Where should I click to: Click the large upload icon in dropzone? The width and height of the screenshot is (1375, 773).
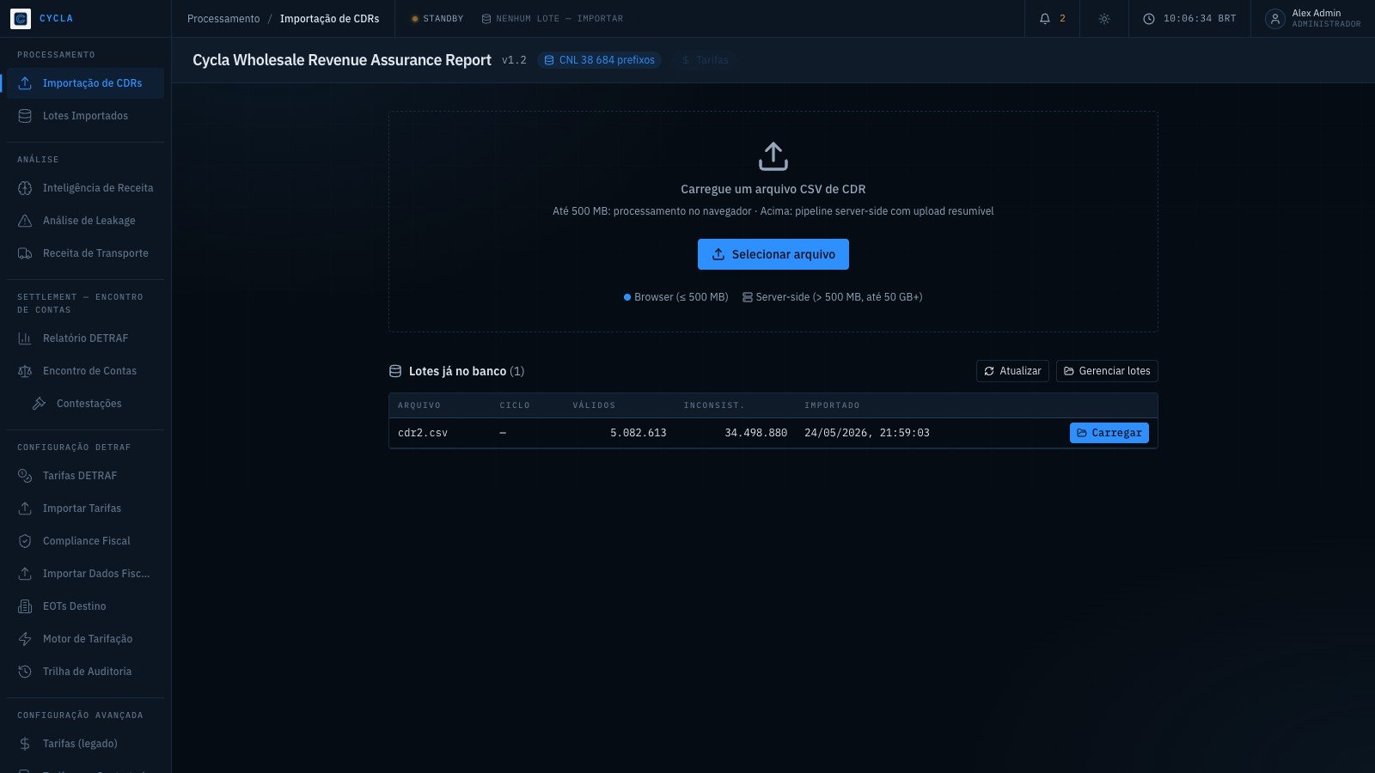point(773,156)
